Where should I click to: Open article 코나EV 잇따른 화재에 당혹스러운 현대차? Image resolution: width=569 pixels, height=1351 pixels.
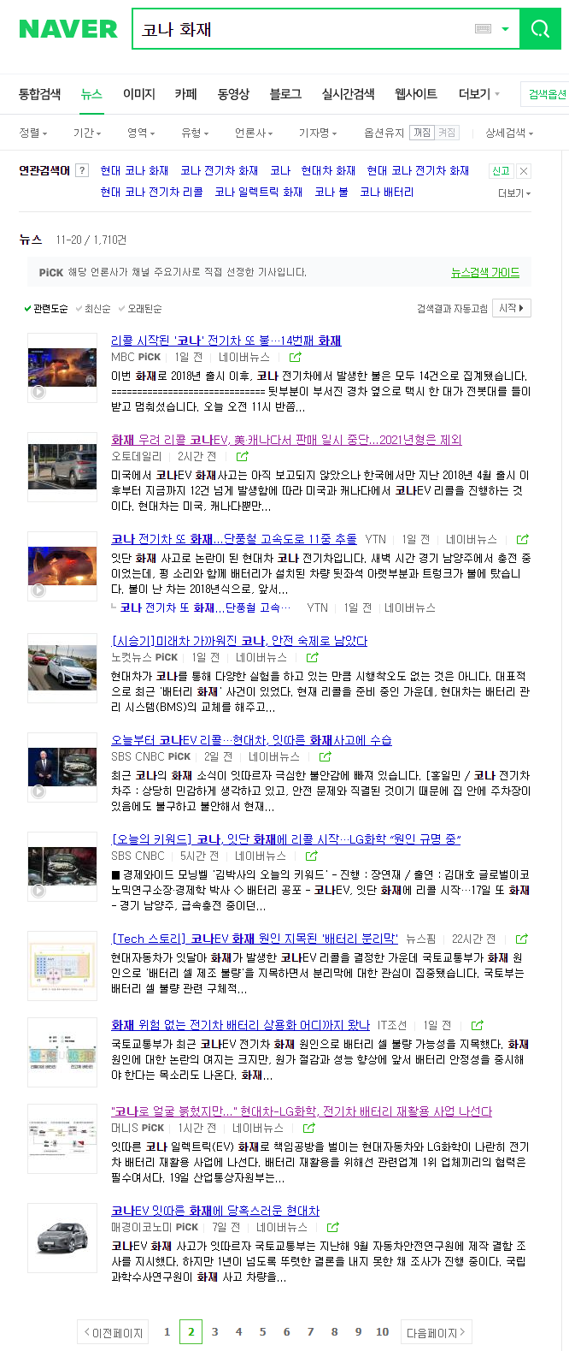[x=215, y=1211]
